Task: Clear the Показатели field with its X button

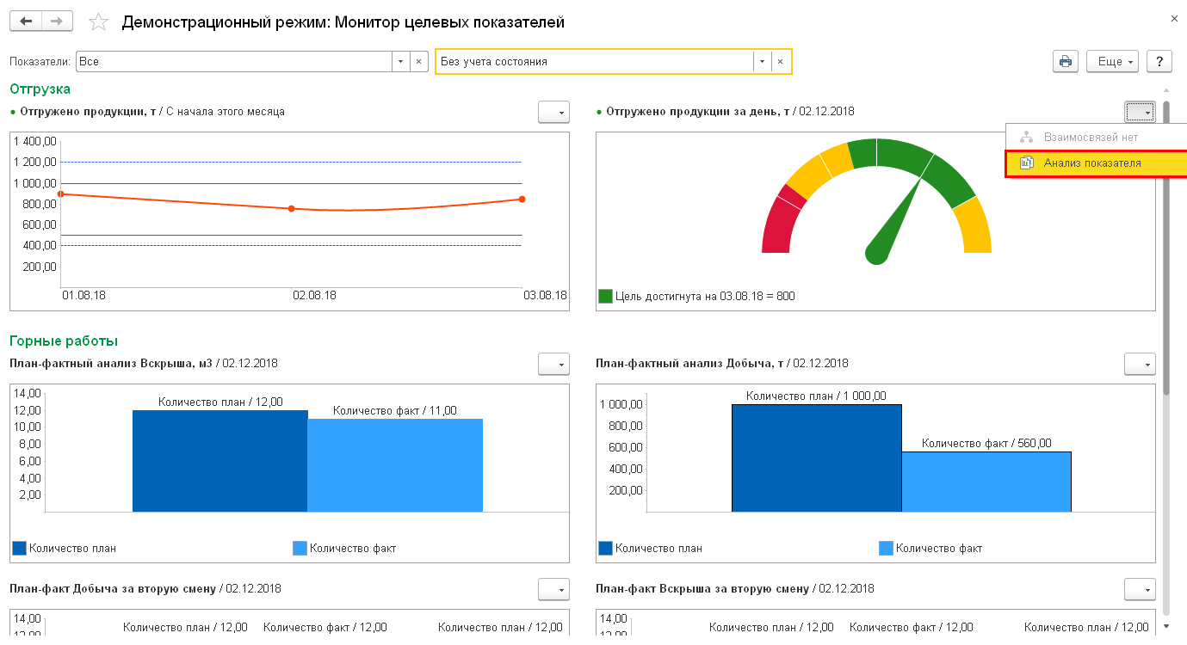Action: point(418,62)
